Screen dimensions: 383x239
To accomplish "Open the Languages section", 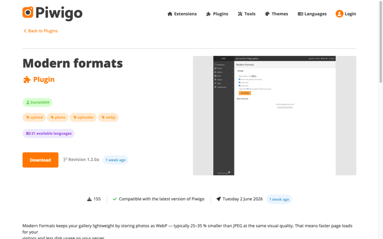I will [x=312, y=14].
